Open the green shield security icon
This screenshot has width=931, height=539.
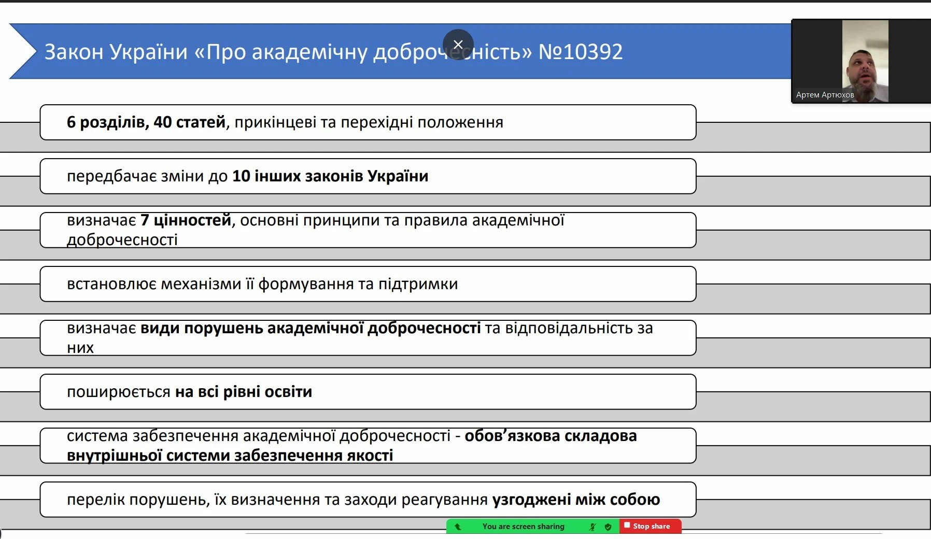608,527
